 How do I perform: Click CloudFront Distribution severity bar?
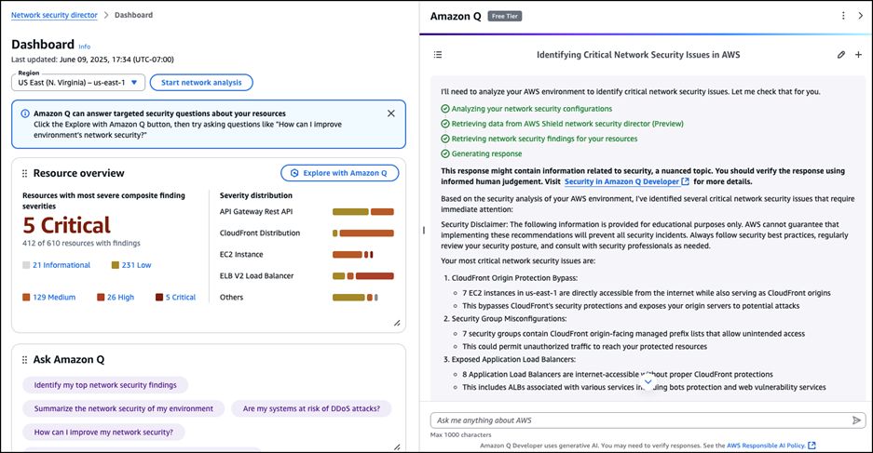[363, 233]
